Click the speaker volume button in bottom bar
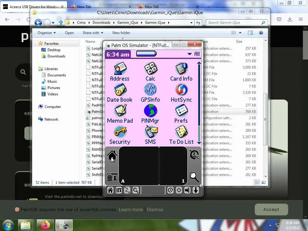The width and height of the screenshot is (308, 231). 187,190
